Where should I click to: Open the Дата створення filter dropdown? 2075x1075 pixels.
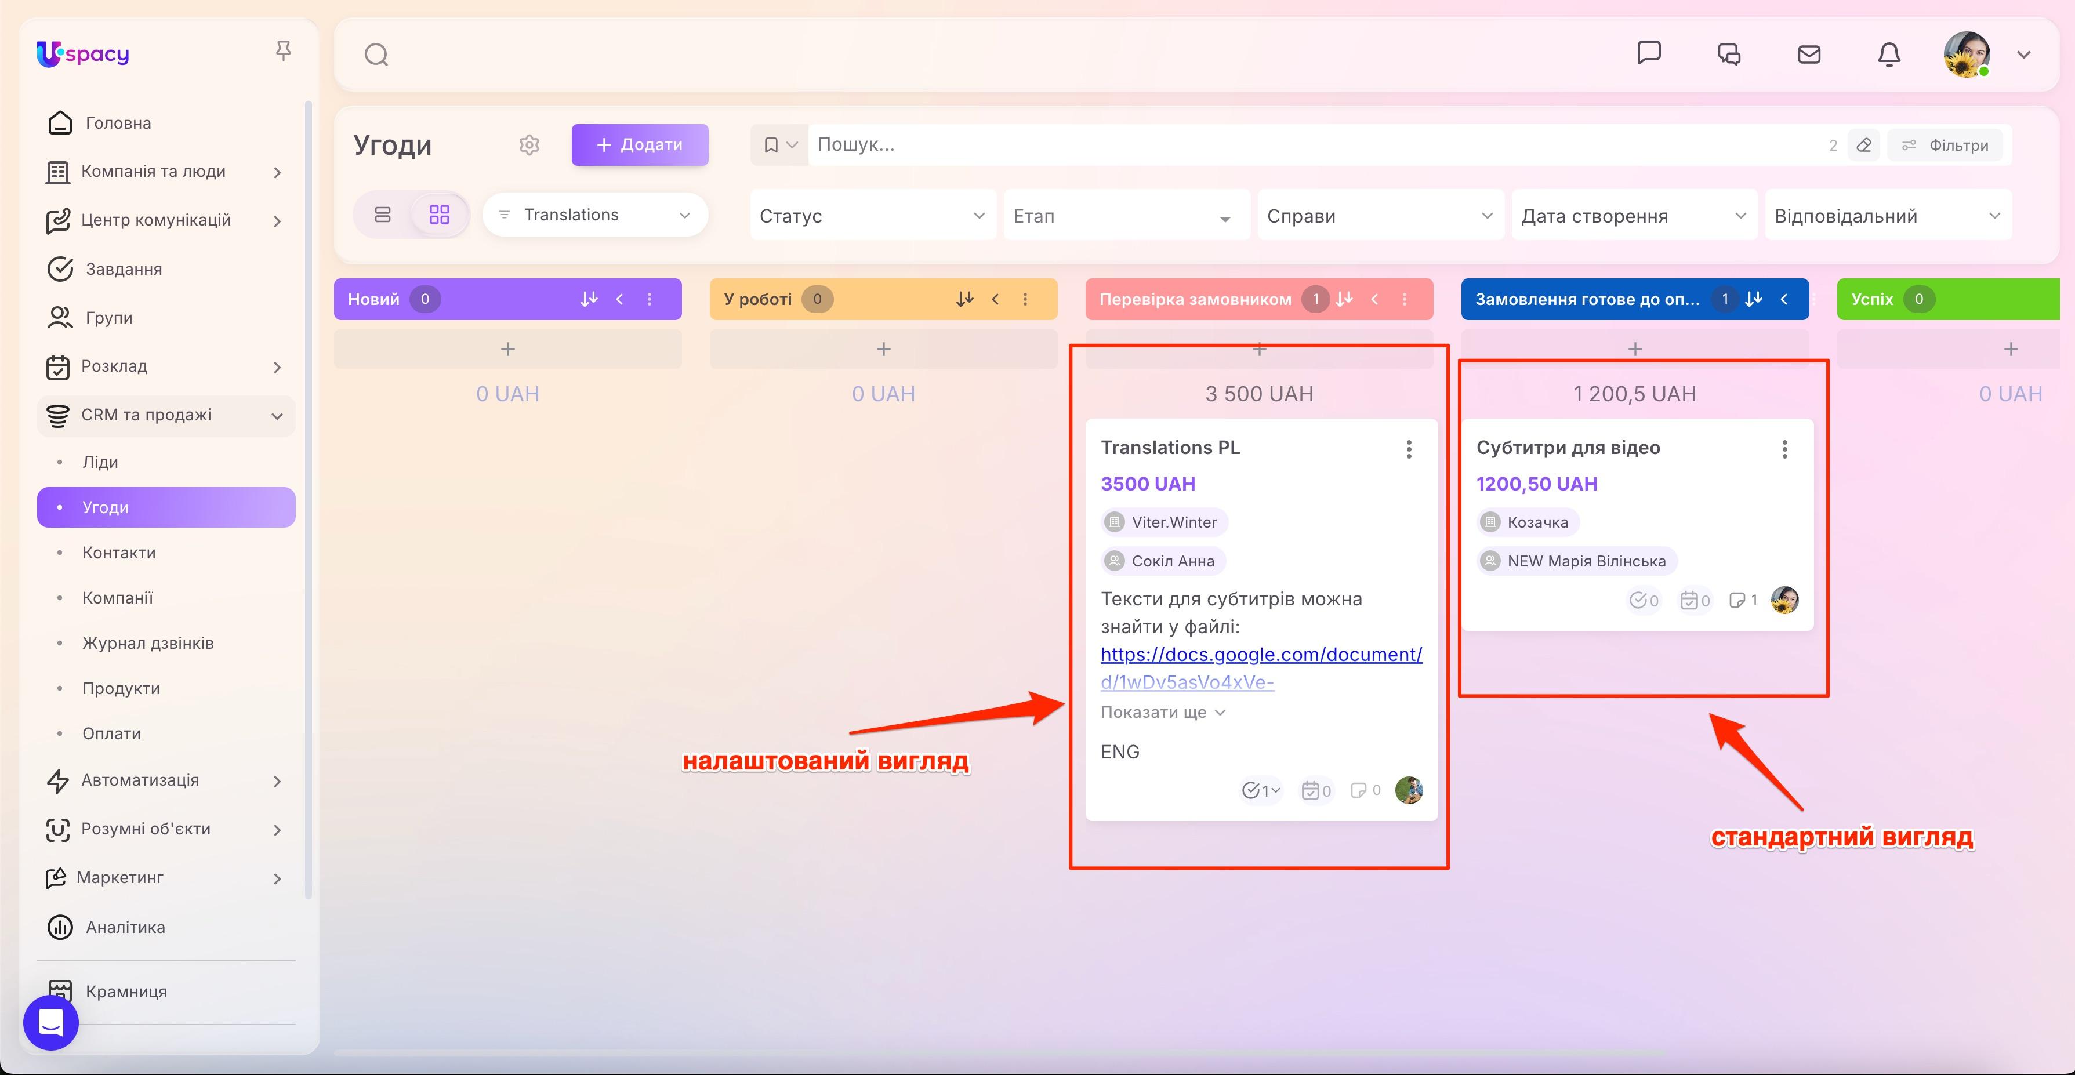pyautogui.click(x=1634, y=216)
